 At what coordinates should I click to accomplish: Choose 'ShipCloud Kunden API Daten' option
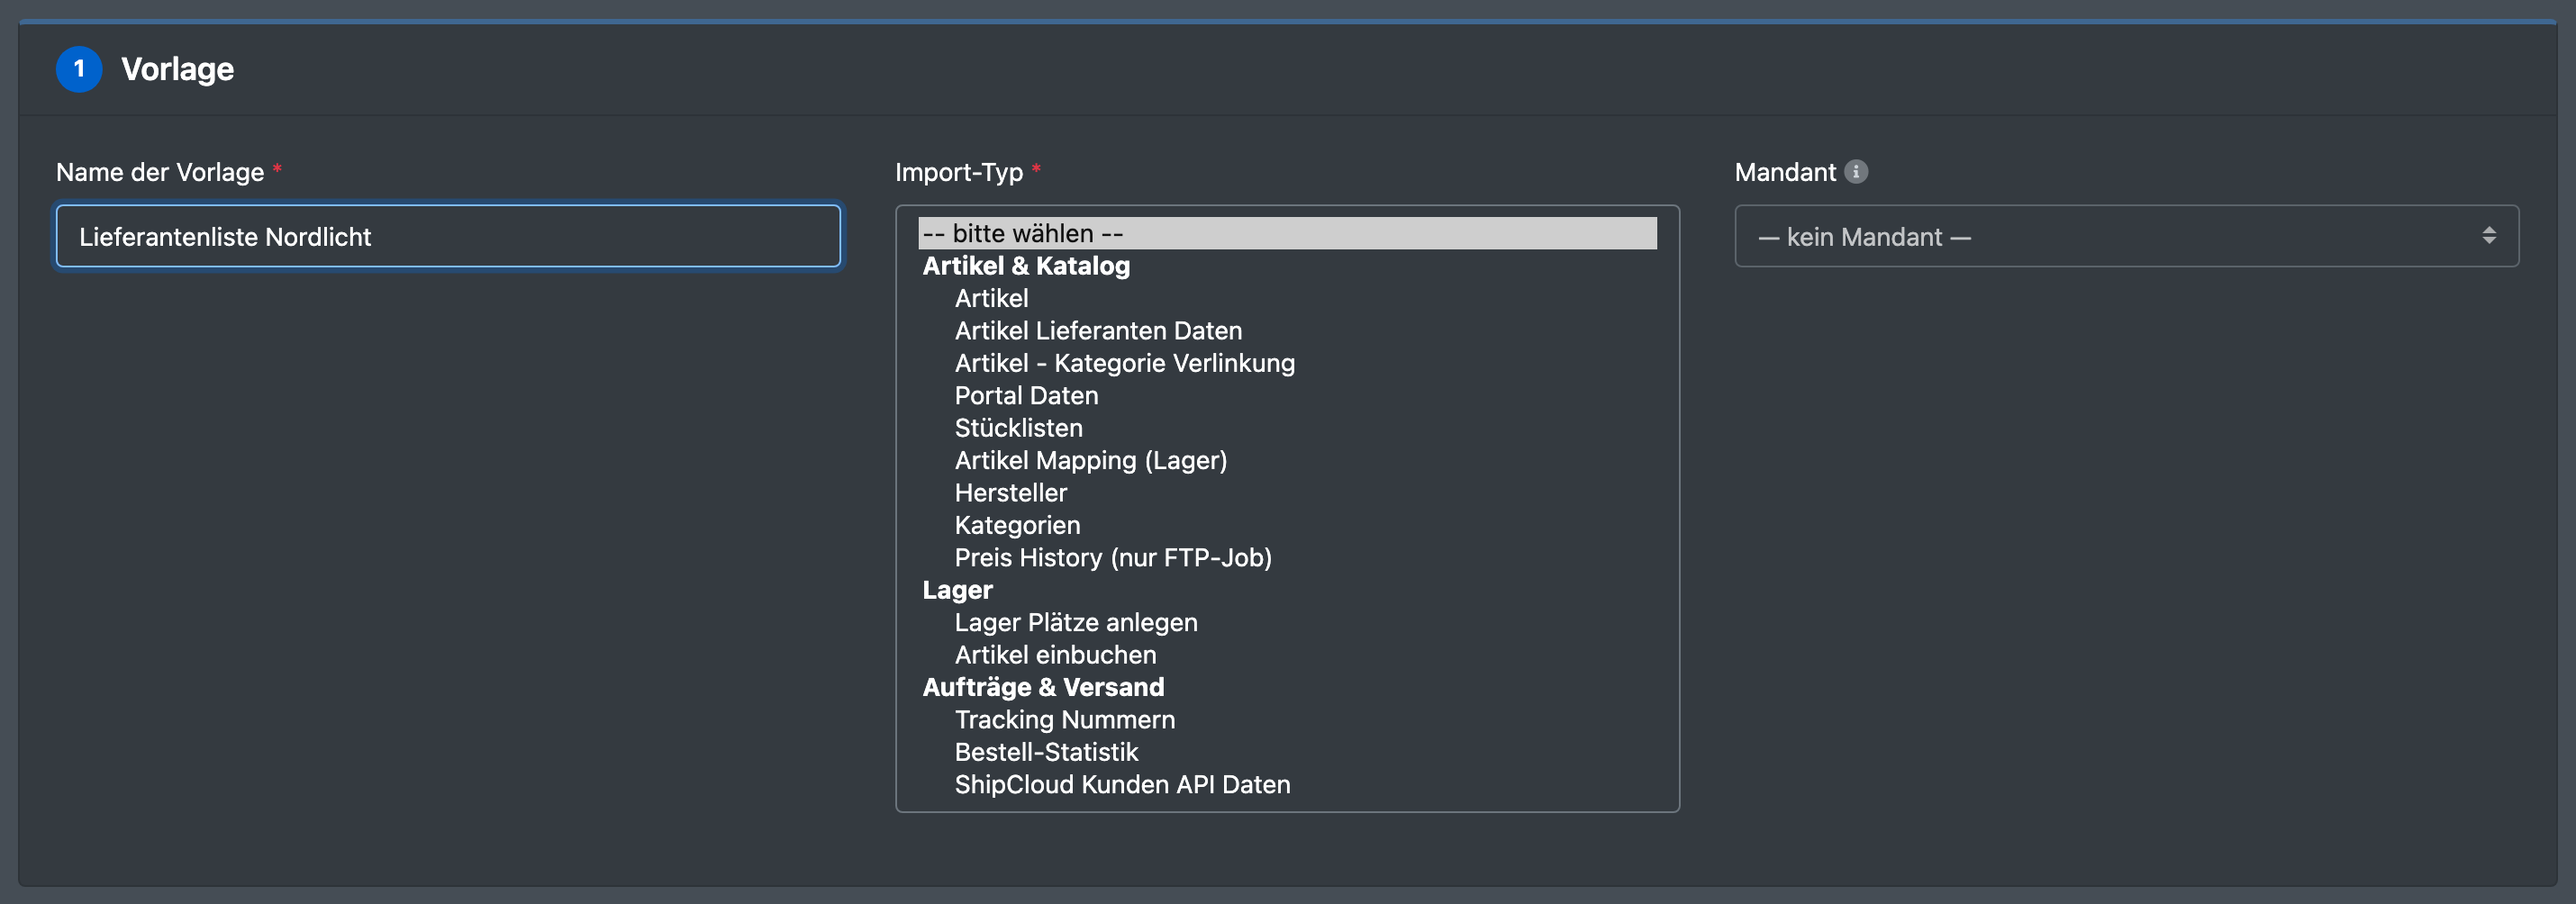pyautogui.click(x=1287, y=784)
